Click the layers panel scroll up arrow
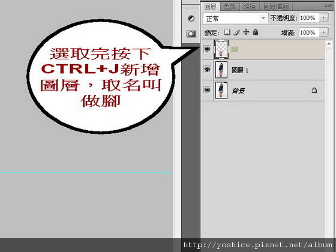Image resolution: width=336 pixels, height=252 pixels. (329, 44)
